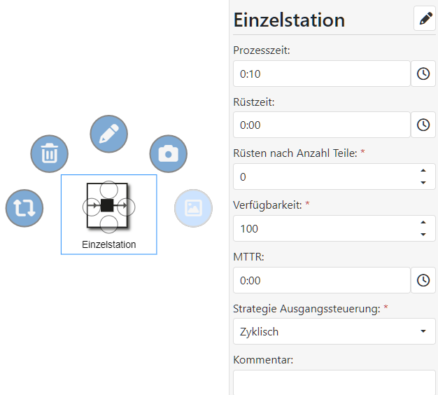Open the clock picker for Prozesszeit
Image resolution: width=438 pixels, height=395 pixels.
tap(423, 74)
